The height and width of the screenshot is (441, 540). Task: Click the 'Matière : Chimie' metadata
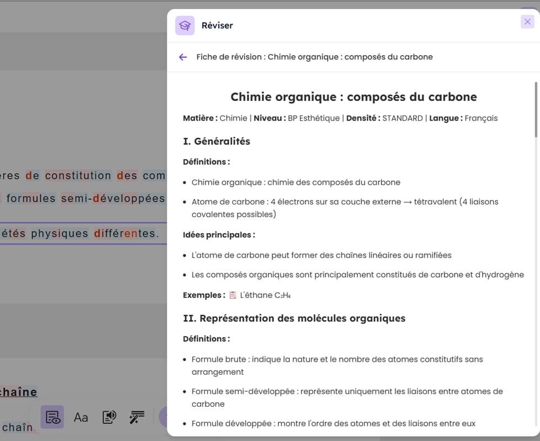tap(215, 118)
